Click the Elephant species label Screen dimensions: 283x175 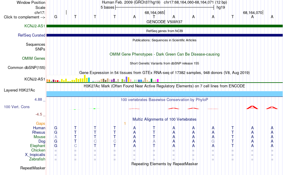point(38,146)
